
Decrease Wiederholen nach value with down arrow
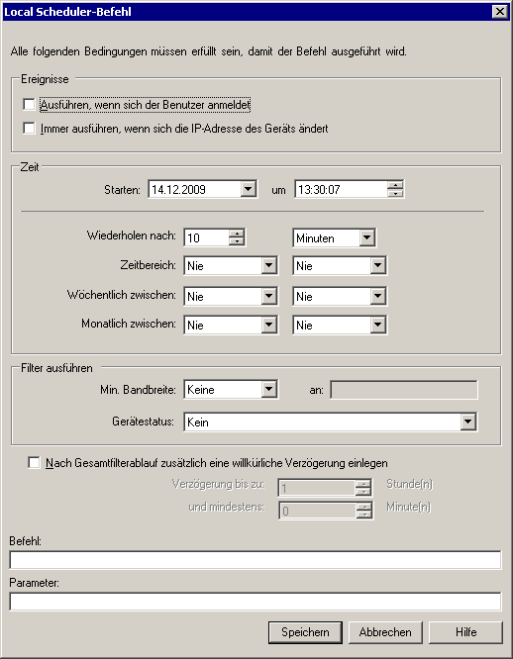tap(237, 241)
